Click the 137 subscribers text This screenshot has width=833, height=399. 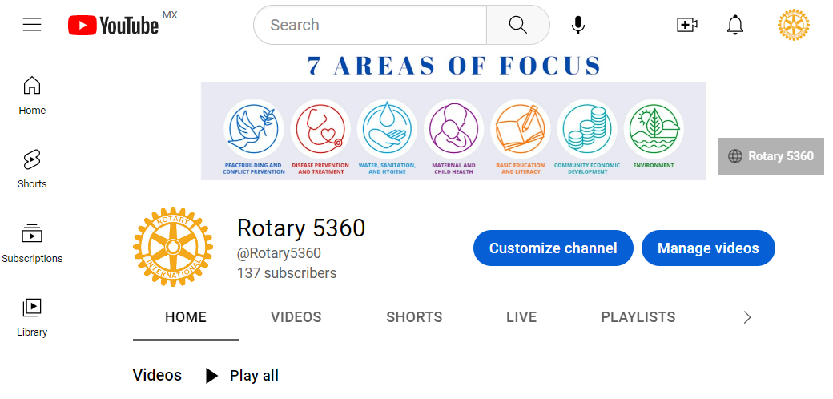pyautogui.click(x=287, y=273)
